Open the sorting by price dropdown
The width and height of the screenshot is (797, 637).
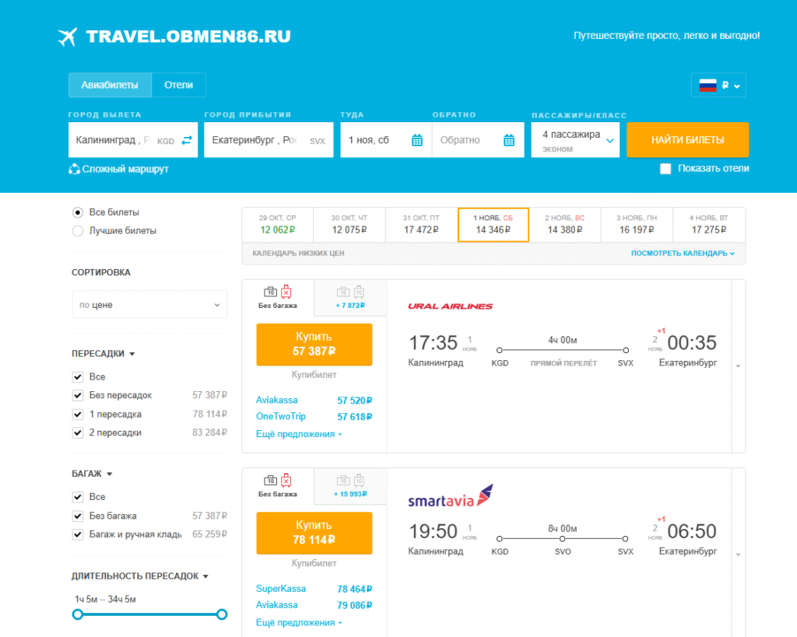pyautogui.click(x=149, y=305)
